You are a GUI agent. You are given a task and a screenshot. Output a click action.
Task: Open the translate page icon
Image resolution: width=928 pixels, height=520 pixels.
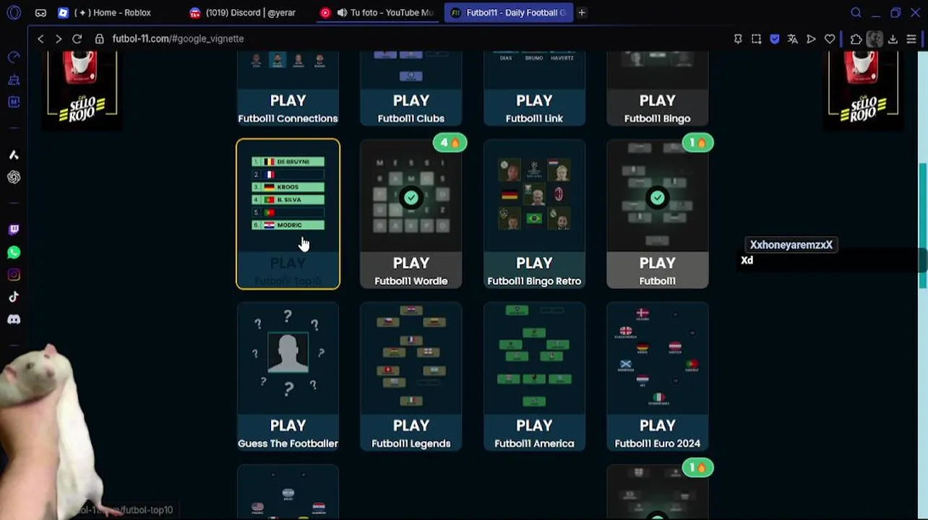(793, 39)
